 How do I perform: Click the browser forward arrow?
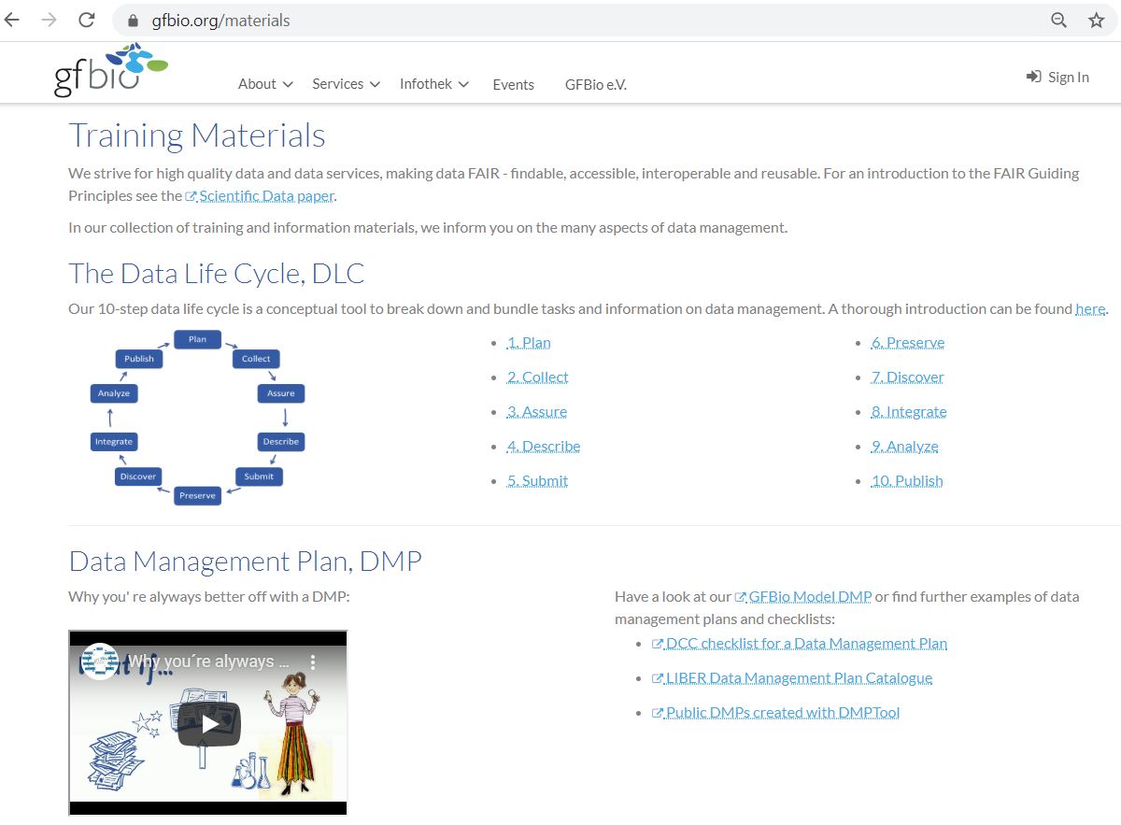tap(50, 20)
